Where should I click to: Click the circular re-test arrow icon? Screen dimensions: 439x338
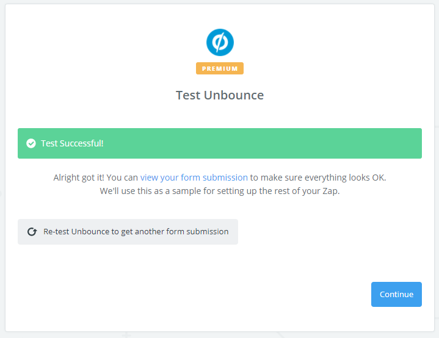pos(32,232)
